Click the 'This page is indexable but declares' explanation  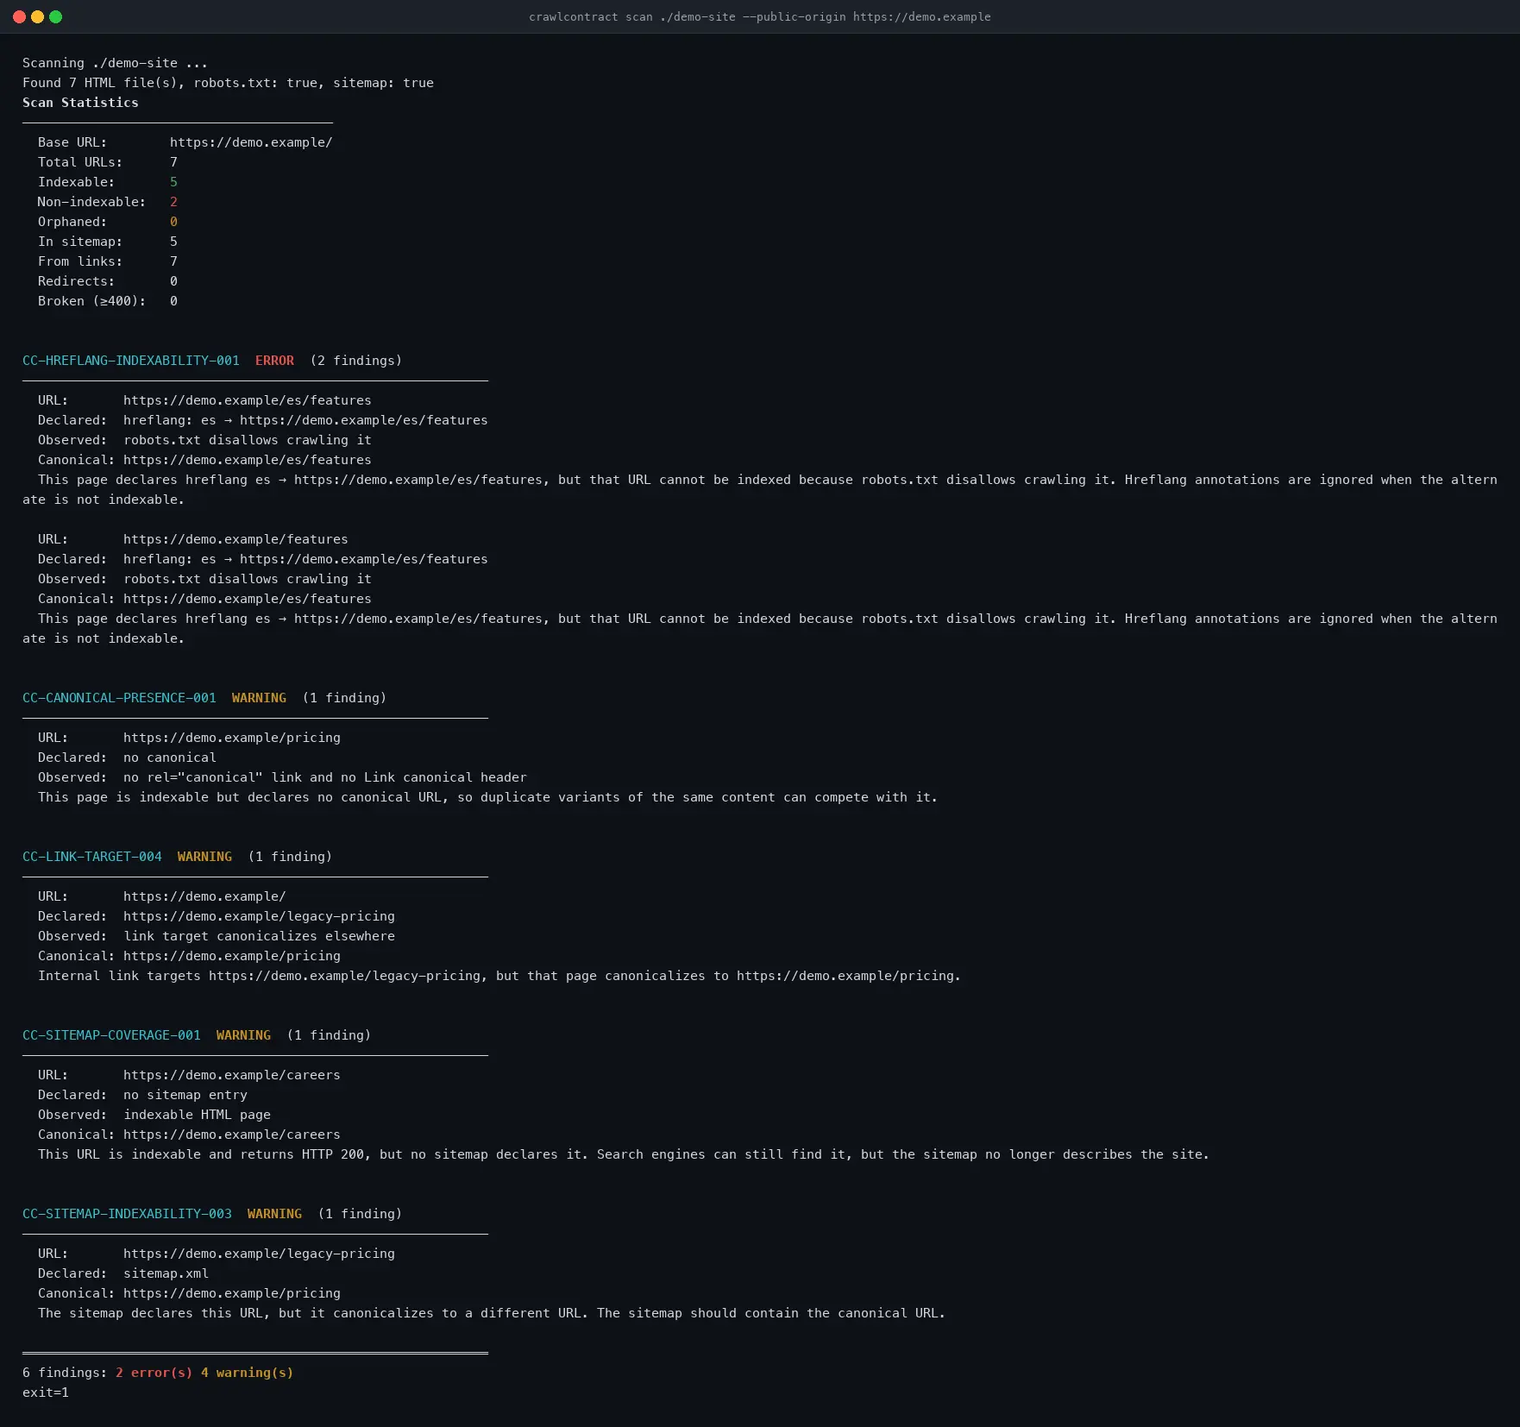487,797
